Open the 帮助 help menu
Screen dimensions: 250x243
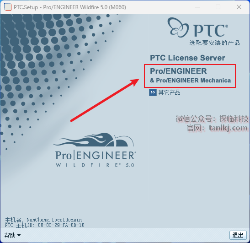12,235
